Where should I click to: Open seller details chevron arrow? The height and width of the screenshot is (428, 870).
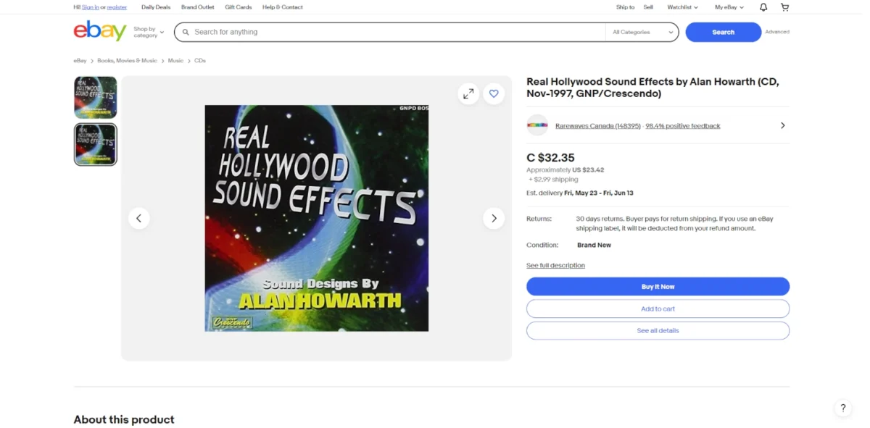point(782,125)
